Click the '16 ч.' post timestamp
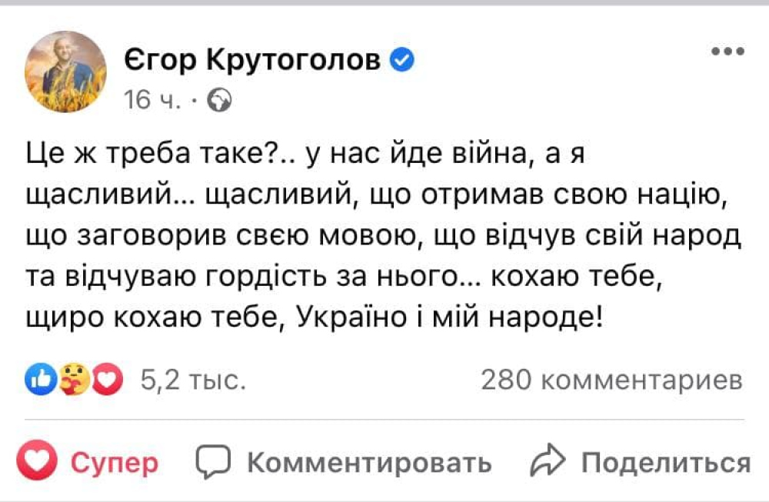Screen dimensions: 769x502 [153, 100]
